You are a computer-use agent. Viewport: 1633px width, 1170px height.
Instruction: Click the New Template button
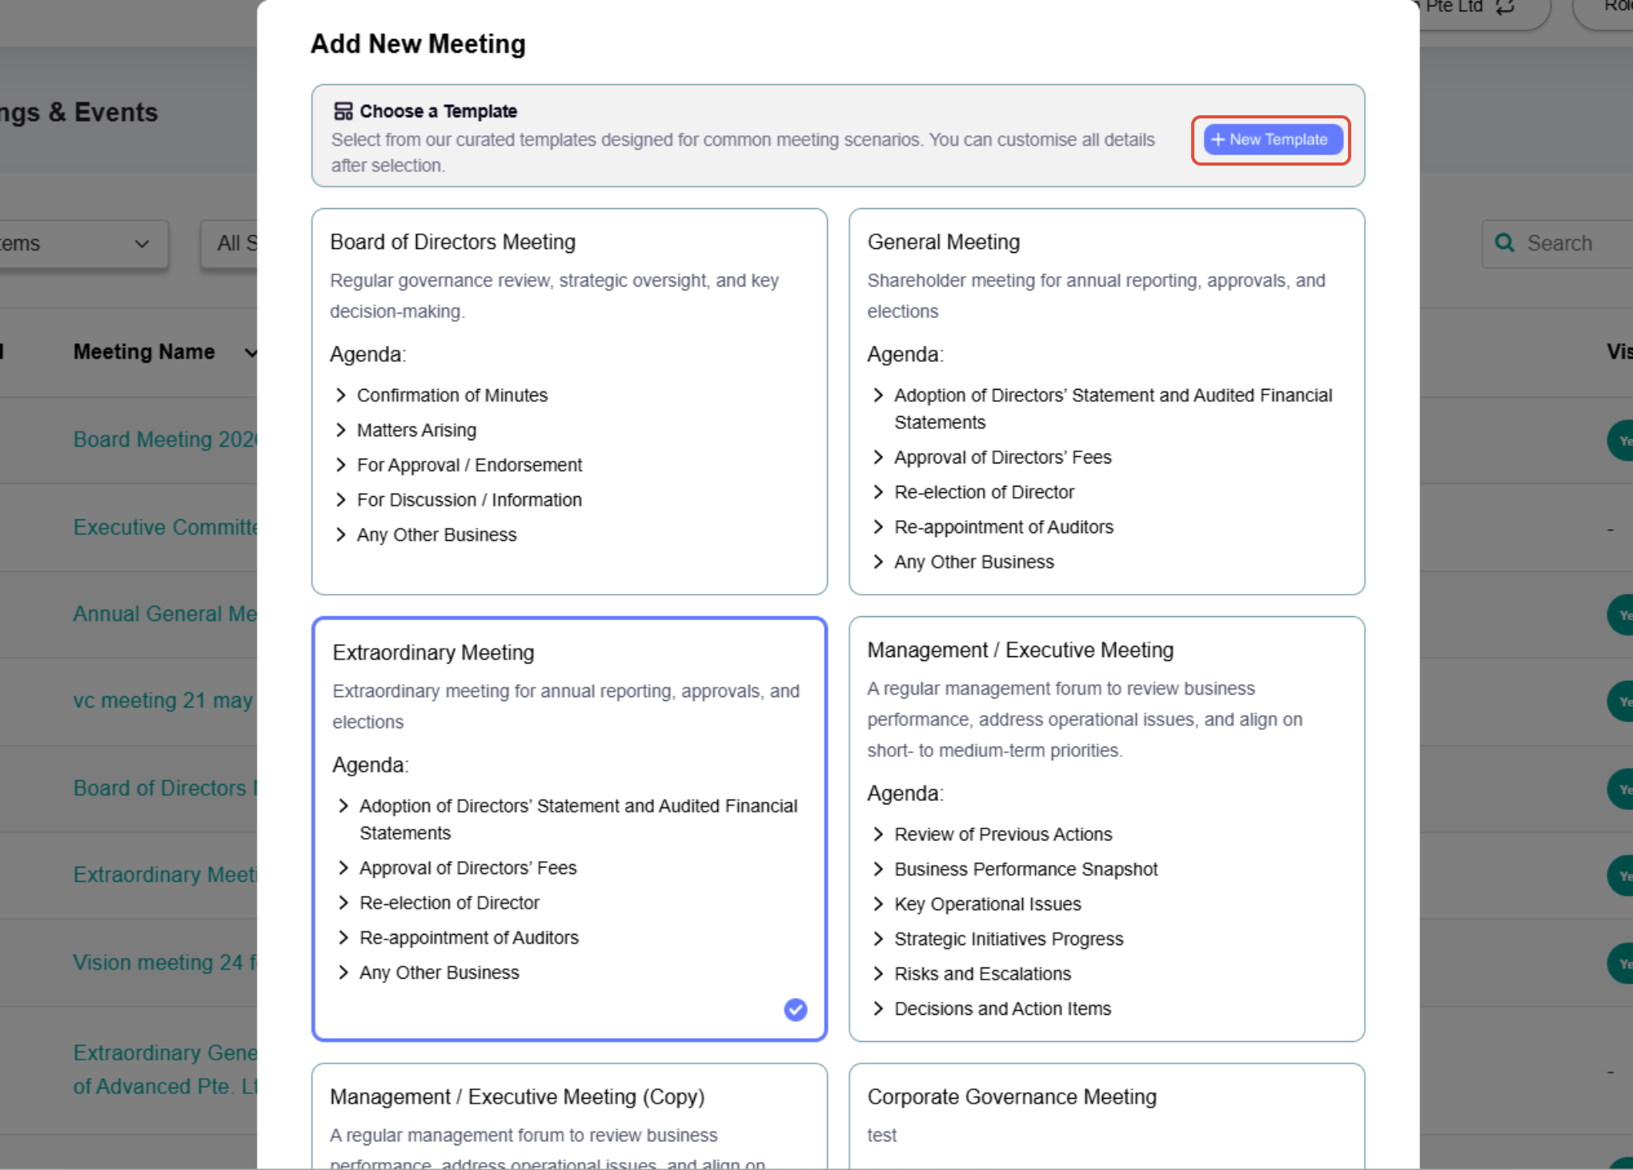[x=1272, y=139]
